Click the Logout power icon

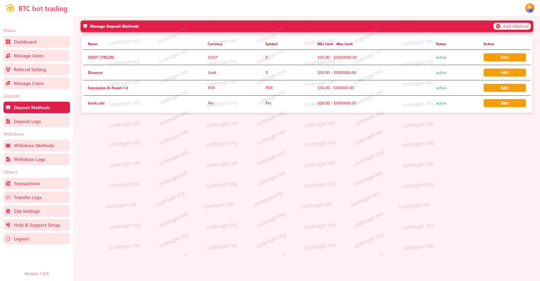(x=8, y=239)
